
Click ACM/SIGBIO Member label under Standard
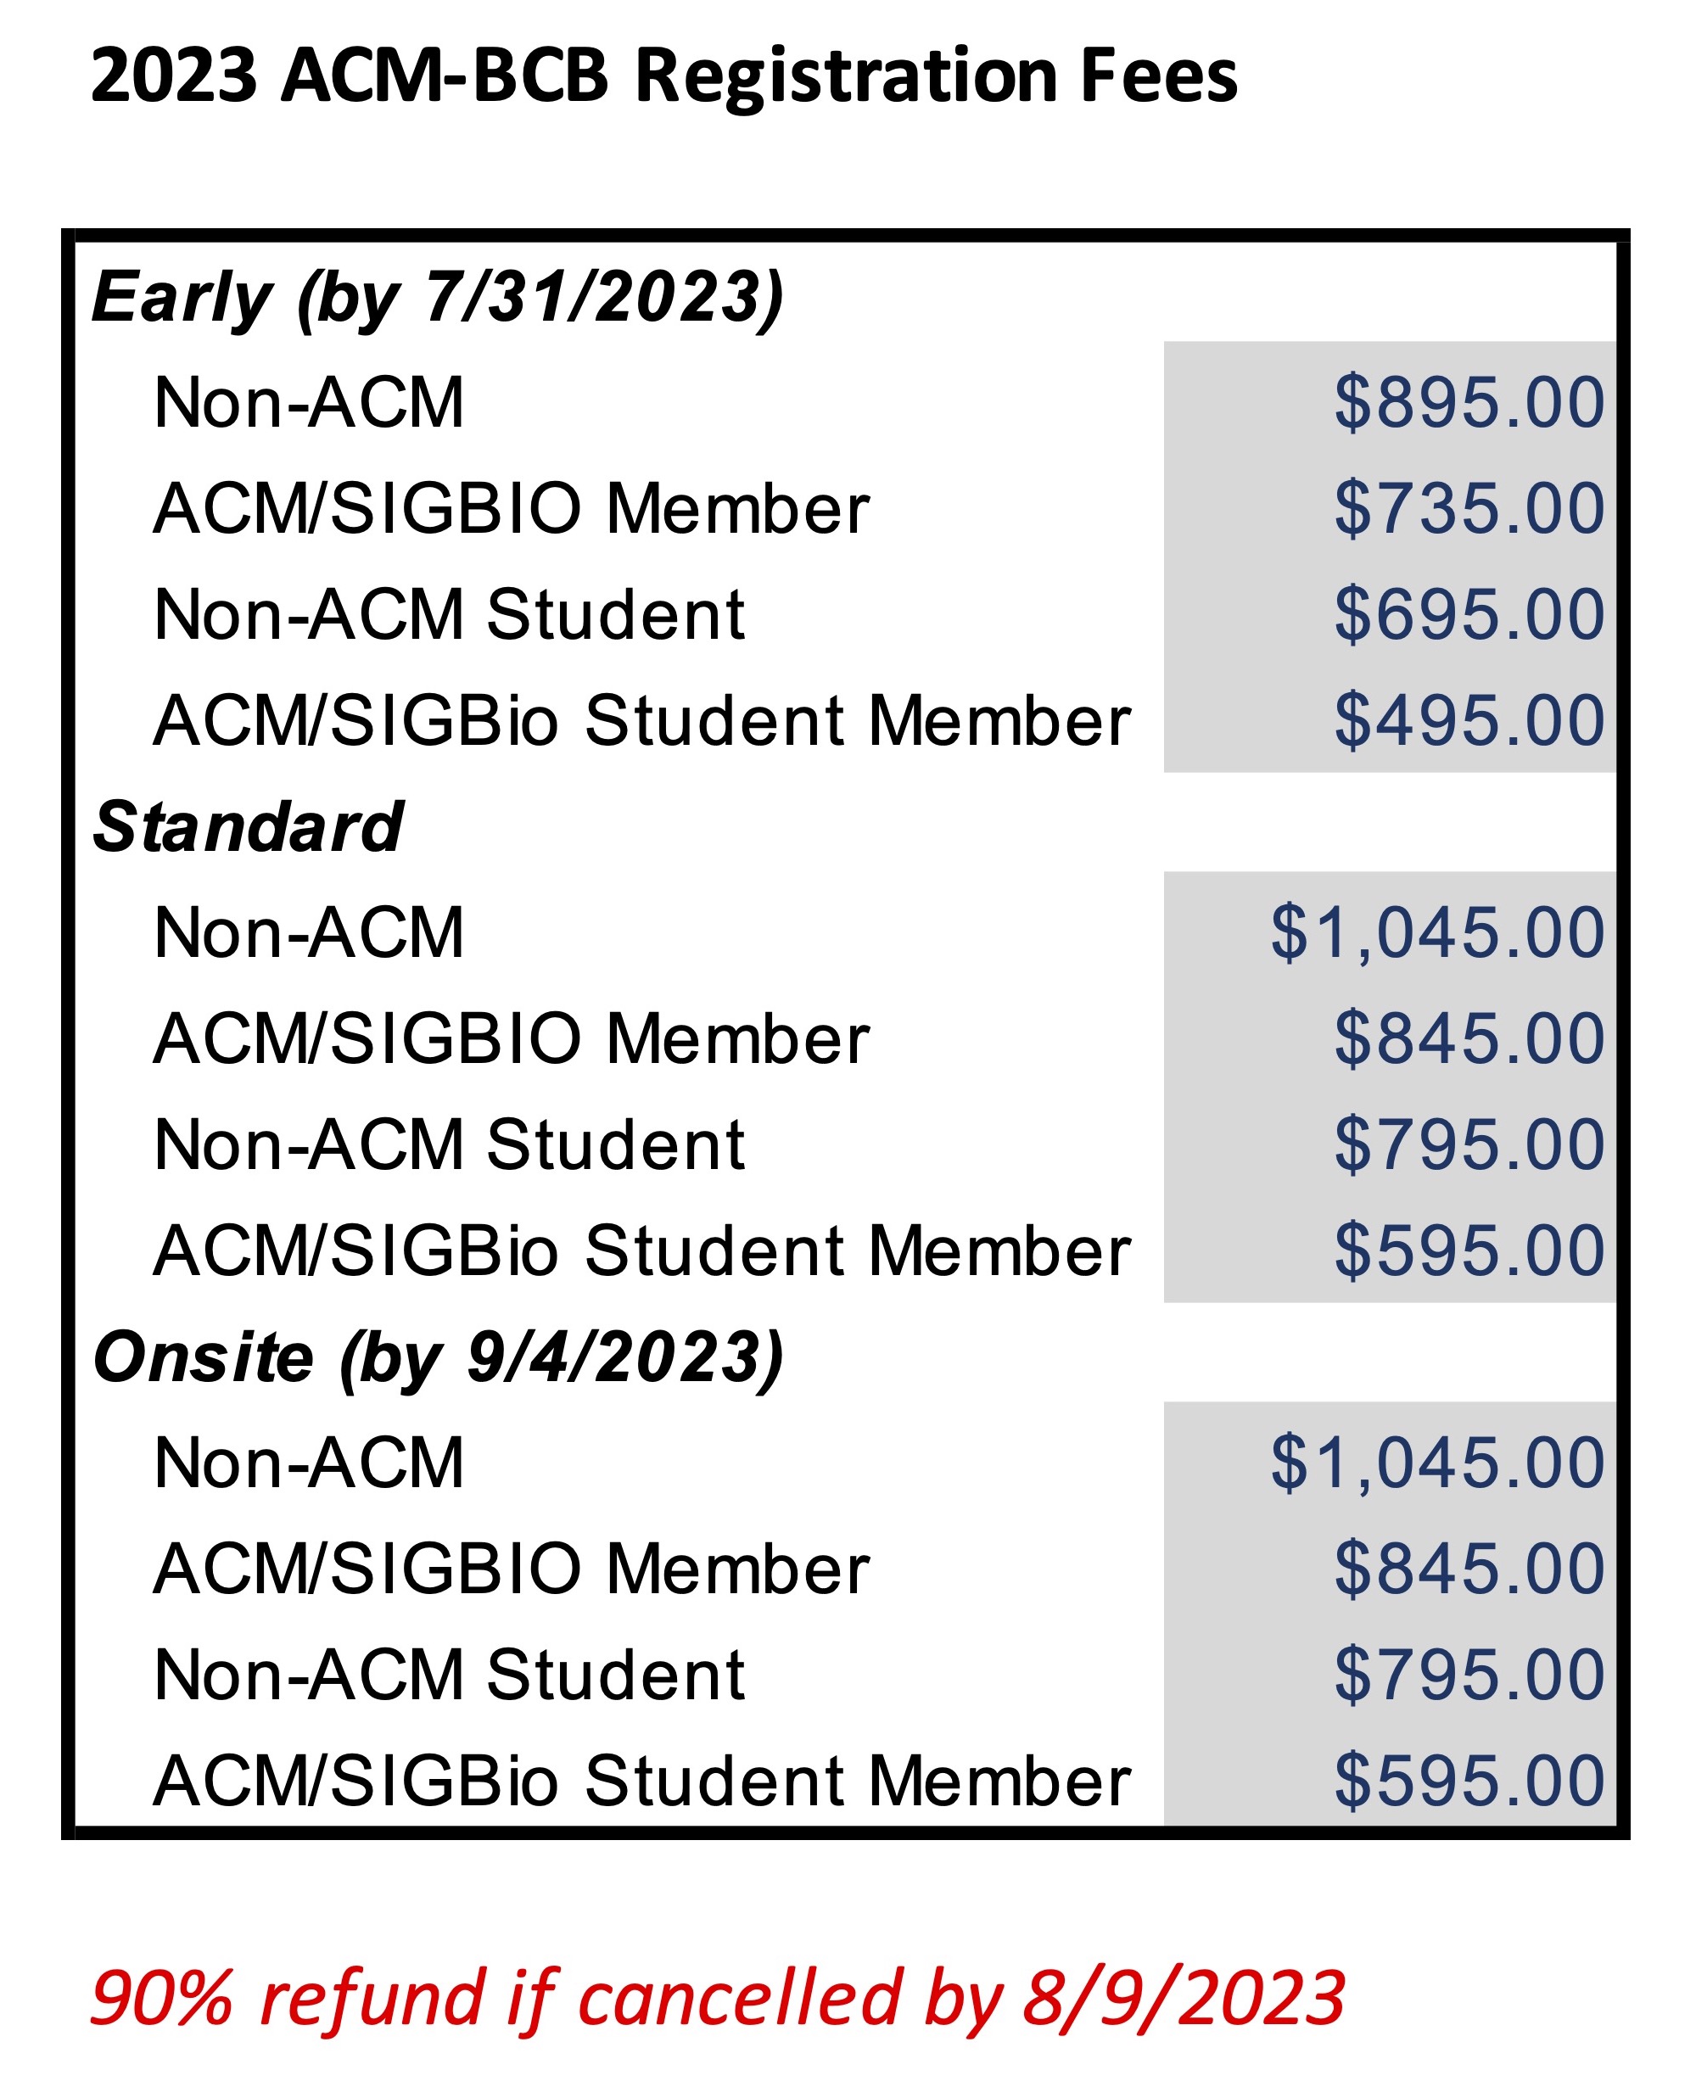pyautogui.click(x=511, y=1038)
